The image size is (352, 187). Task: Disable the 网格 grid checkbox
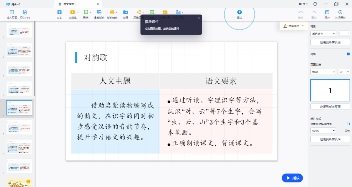point(348,54)
